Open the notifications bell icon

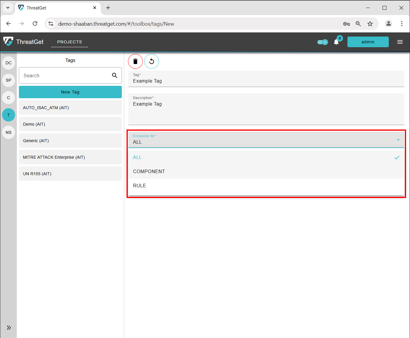pyautogui.click(x=336, y=42)
